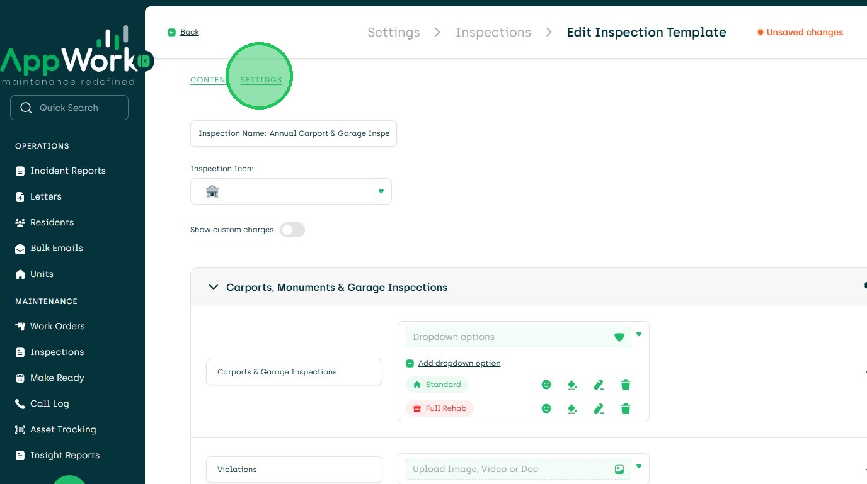Image resolution: width=867 pixels, height=484 pixels.
Task: Open fill color for the Standard option
Action: 572,385
